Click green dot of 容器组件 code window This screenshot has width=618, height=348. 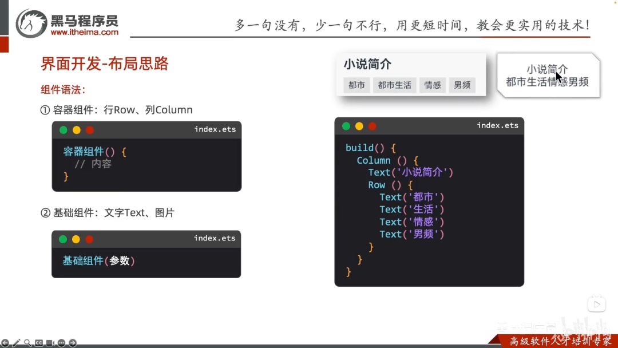pyautogui.click(x=64, y=130)
